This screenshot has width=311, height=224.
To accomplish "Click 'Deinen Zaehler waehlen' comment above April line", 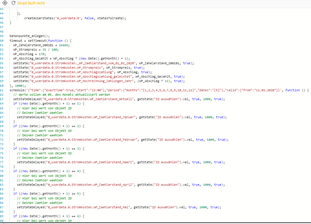I will coord(40,180).
